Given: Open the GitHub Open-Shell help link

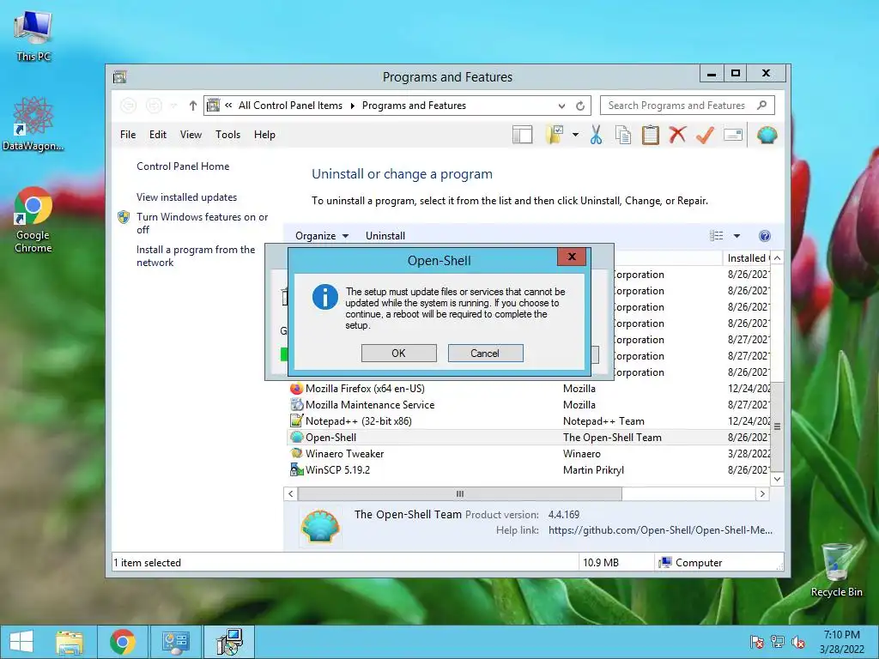Looking at the screenshot, I should click(x=660, y=530).
